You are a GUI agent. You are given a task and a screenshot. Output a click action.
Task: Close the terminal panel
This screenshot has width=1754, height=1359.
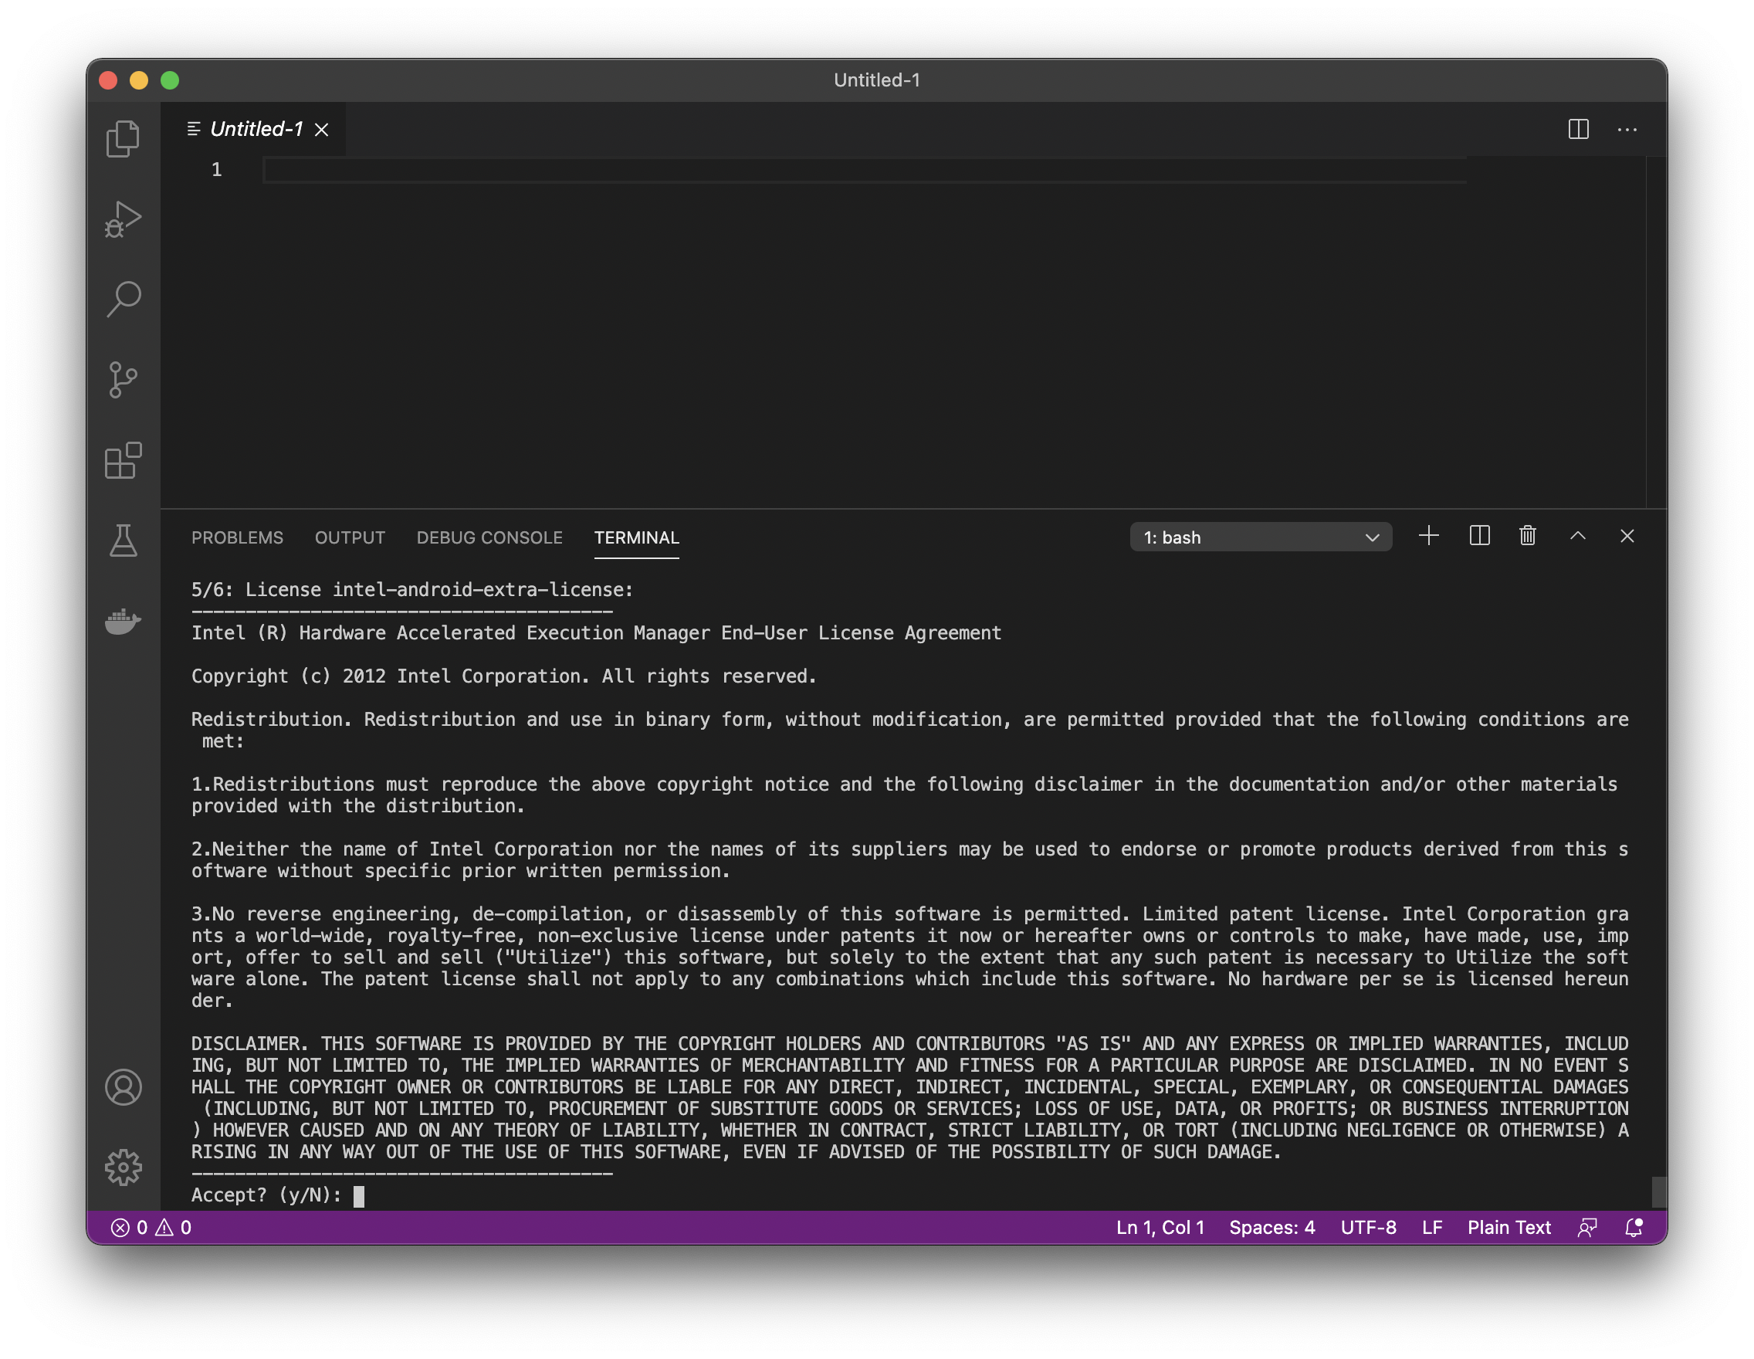(x=1627, y=536)
